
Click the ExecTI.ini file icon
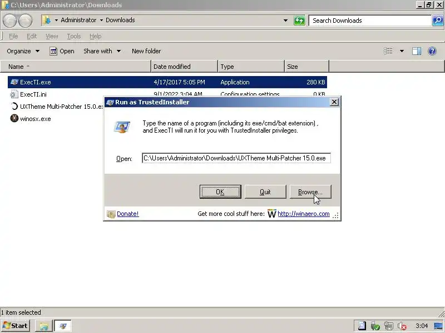(x=14, y=94)
